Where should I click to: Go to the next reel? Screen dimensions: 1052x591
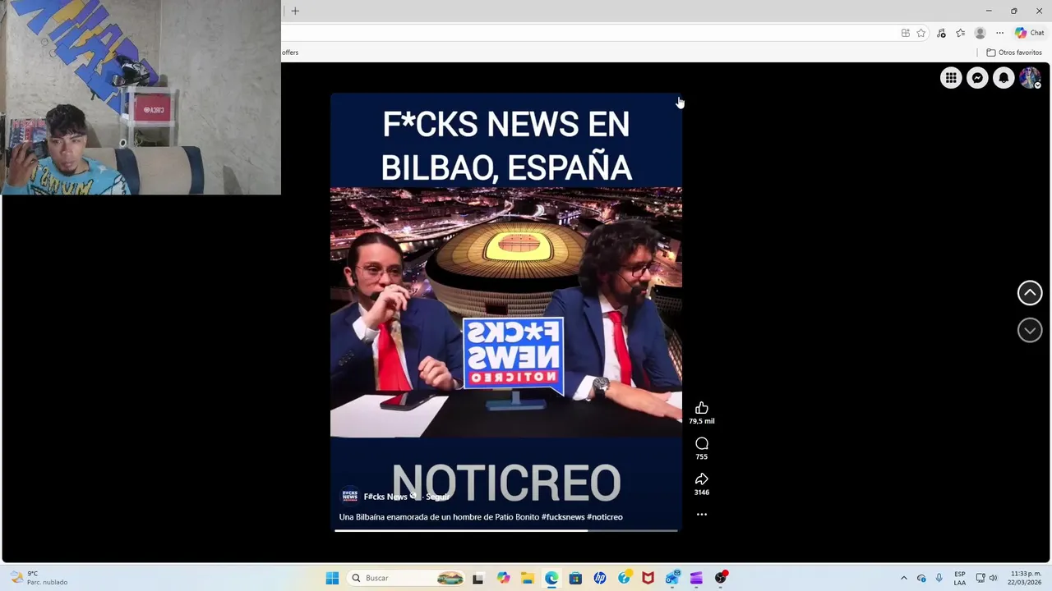coord(1030,330)
